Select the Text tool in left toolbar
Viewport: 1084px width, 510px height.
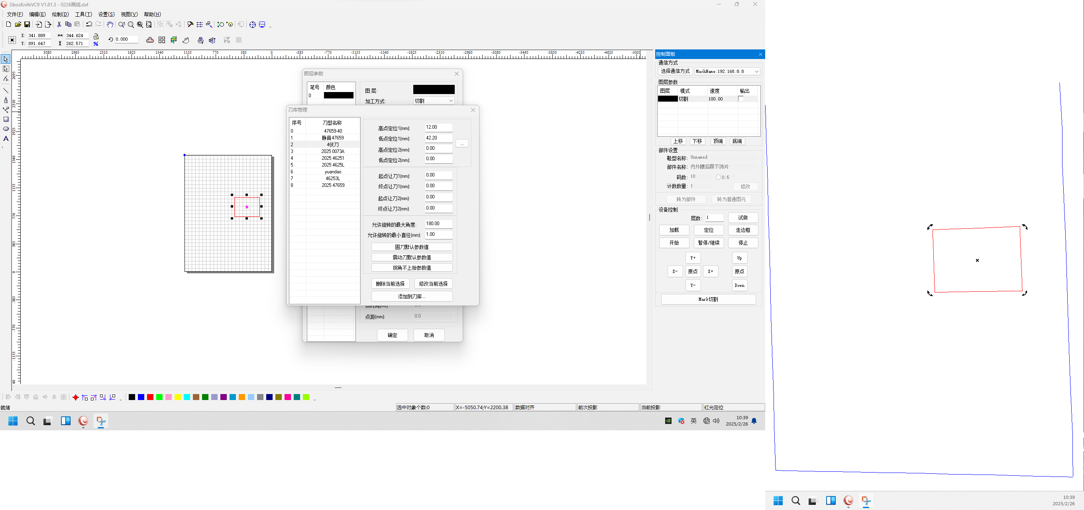[x=6, y=138]
